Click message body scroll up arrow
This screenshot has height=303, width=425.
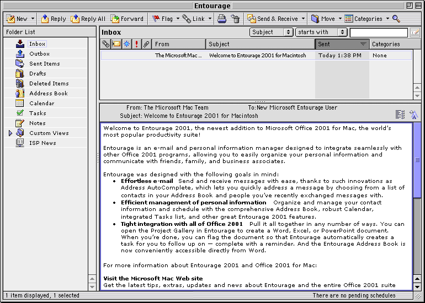click(417, 279)
